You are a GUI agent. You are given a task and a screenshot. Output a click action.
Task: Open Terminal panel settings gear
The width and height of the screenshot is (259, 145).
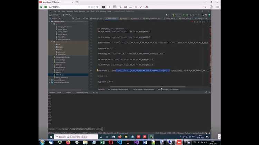click(206, 92)
